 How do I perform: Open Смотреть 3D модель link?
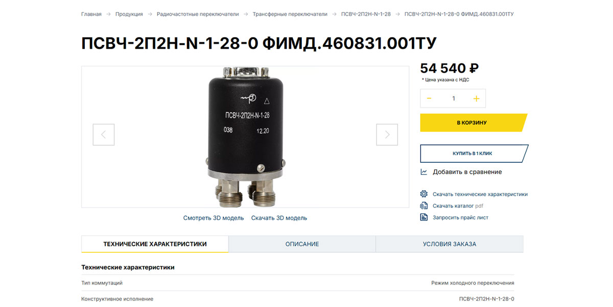(x=214, y=218)
